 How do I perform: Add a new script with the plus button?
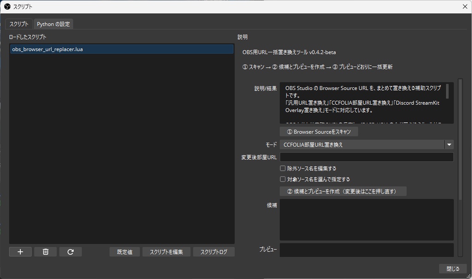20,252
